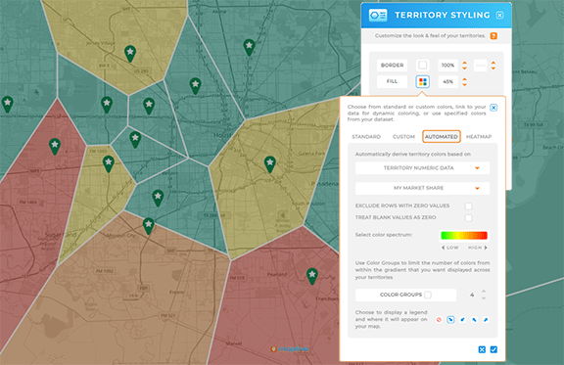Place legend at bottom-left corner
Viewport: 564px width, 365px height.
pos(462,320)
